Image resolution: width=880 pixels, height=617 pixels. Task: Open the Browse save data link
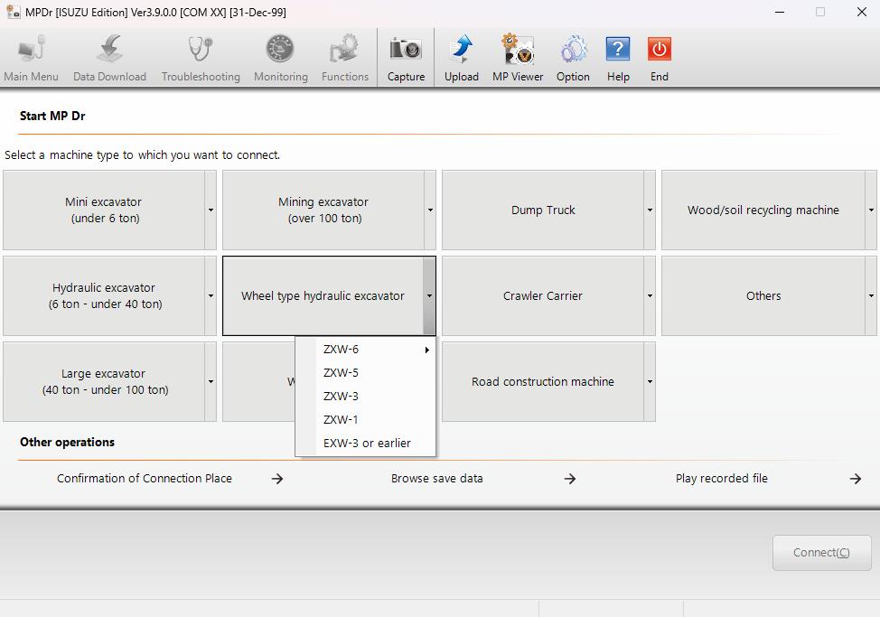[x=436, y=479]
